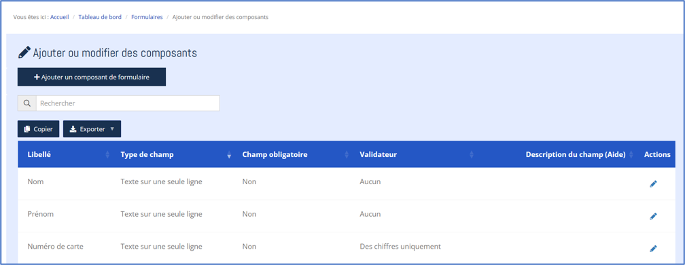Open Tableau de bord breadcrumb link

tap(100, 17)
